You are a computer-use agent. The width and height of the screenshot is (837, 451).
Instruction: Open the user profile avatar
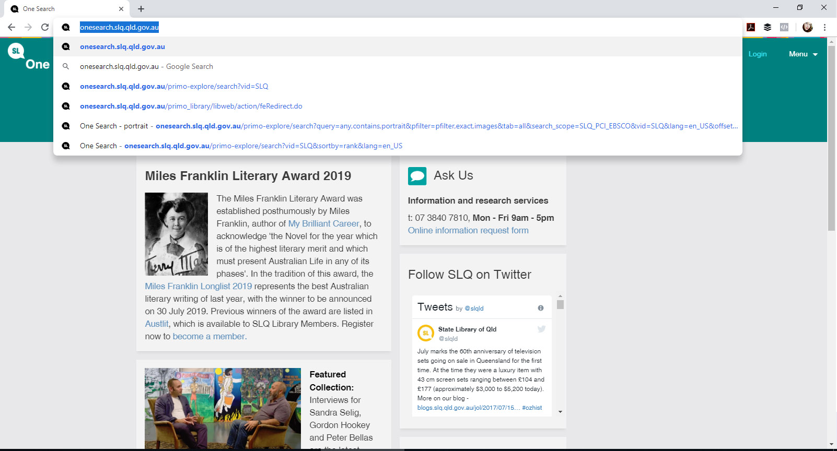click(x=808, y=27)
